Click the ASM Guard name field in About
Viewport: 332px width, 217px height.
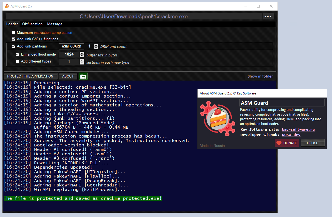coord(282,103)
